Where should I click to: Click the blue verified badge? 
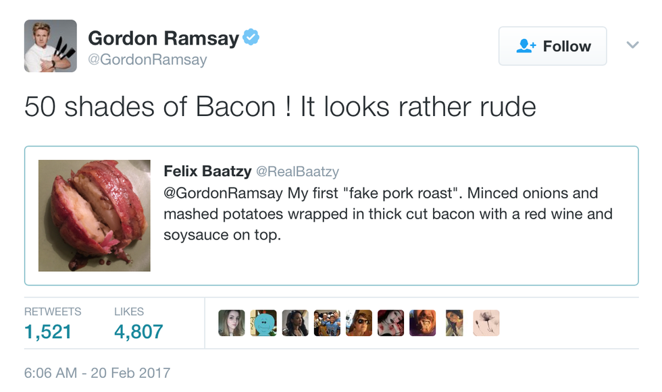click(251, 38)
